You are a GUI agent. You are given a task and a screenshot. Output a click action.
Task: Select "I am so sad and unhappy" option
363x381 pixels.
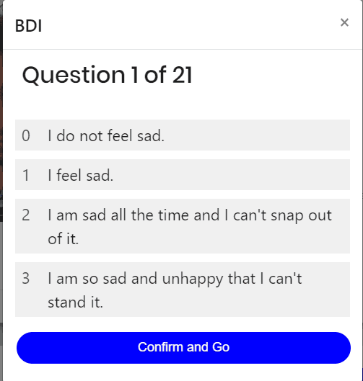click(183, 290)
